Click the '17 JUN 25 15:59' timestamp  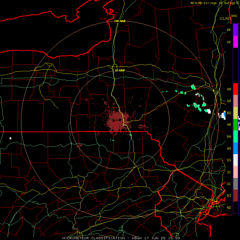[162, 238]
